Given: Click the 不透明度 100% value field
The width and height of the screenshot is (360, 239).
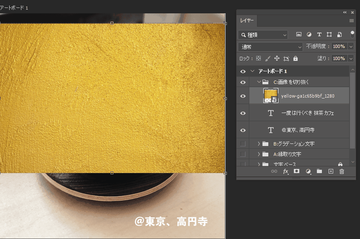Looking at the screenshot, I should pos(339,46).
